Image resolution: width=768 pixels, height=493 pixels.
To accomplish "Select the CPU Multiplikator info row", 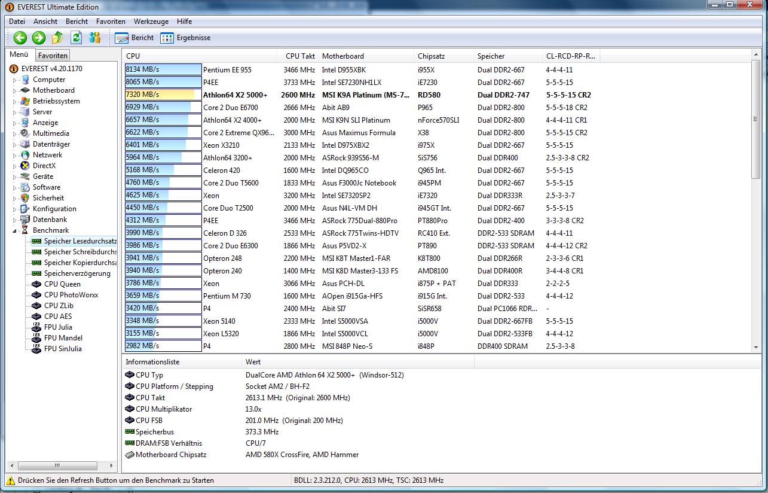I will coord(442,409).
